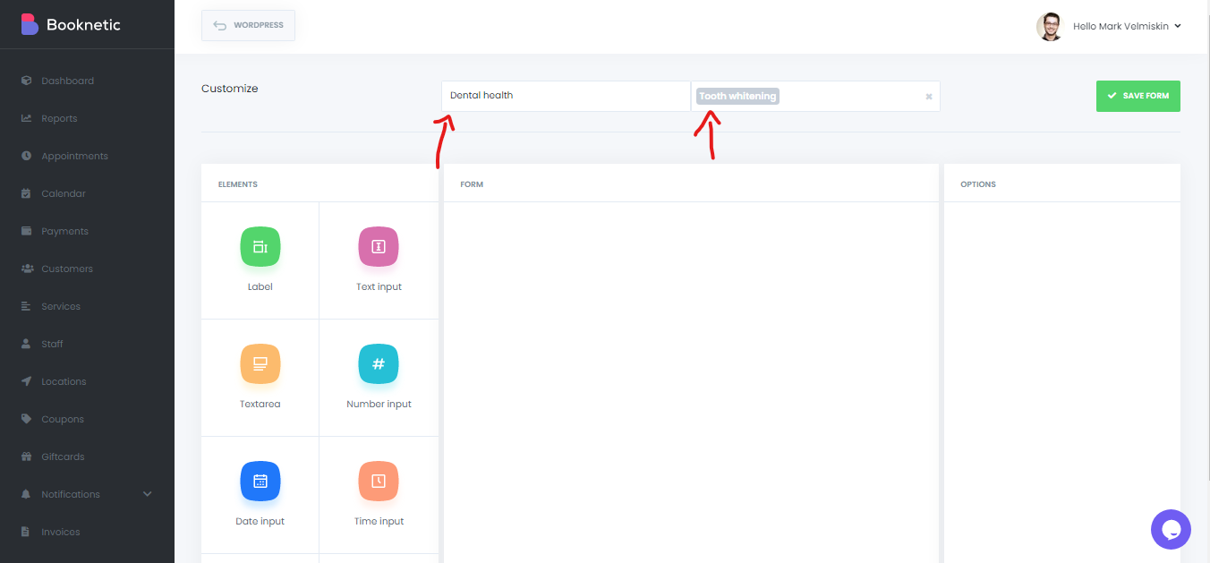Click the Invoices document icon
1210x563 pixels.
click(26, 532)
